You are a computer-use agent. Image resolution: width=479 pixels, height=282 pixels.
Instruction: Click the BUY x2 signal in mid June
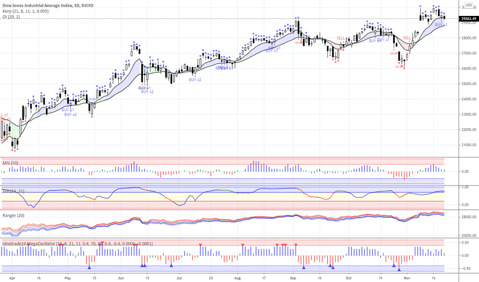click(147, 91)
